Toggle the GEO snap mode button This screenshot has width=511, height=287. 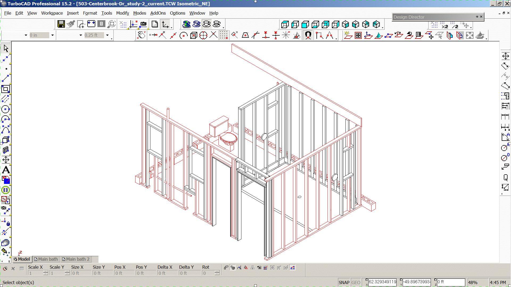356,282
